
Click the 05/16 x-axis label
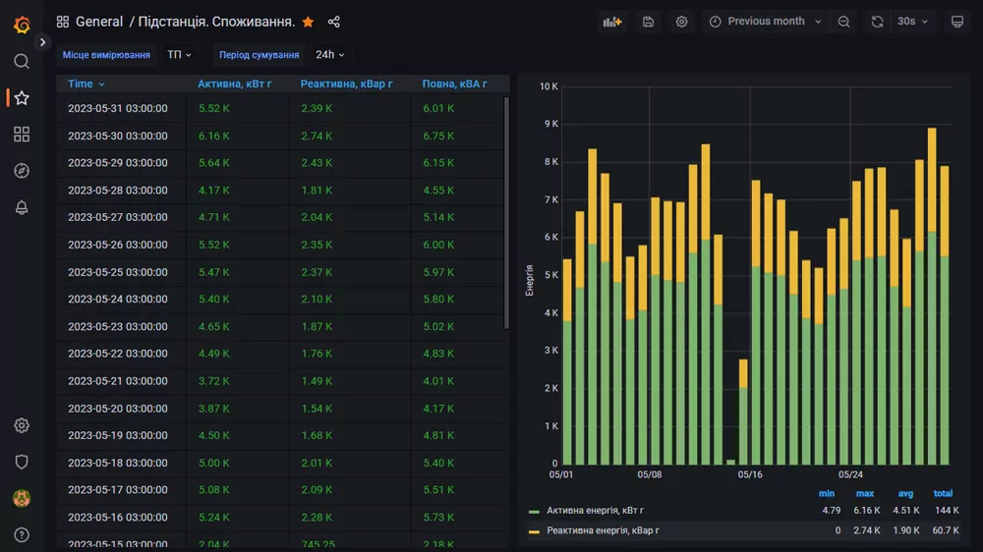(x=750, y=475)
